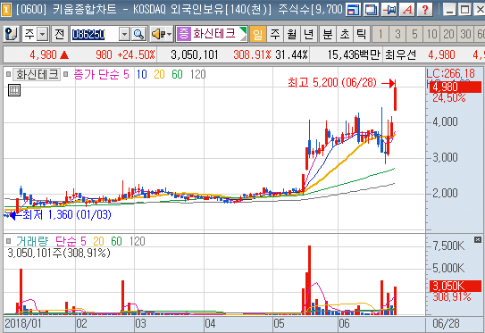This screenshot has height=333, width=485.
Task: Choose interval 20 button
Action: pos(448,34)
